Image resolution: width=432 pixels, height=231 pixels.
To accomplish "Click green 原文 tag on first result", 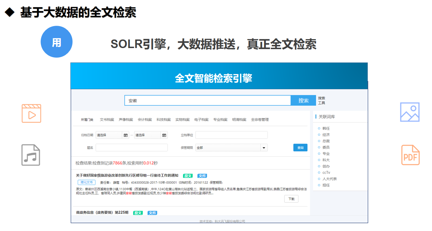I will tap(188, 176).
